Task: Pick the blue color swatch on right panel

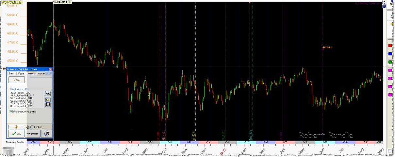Action: click(390, 54)
